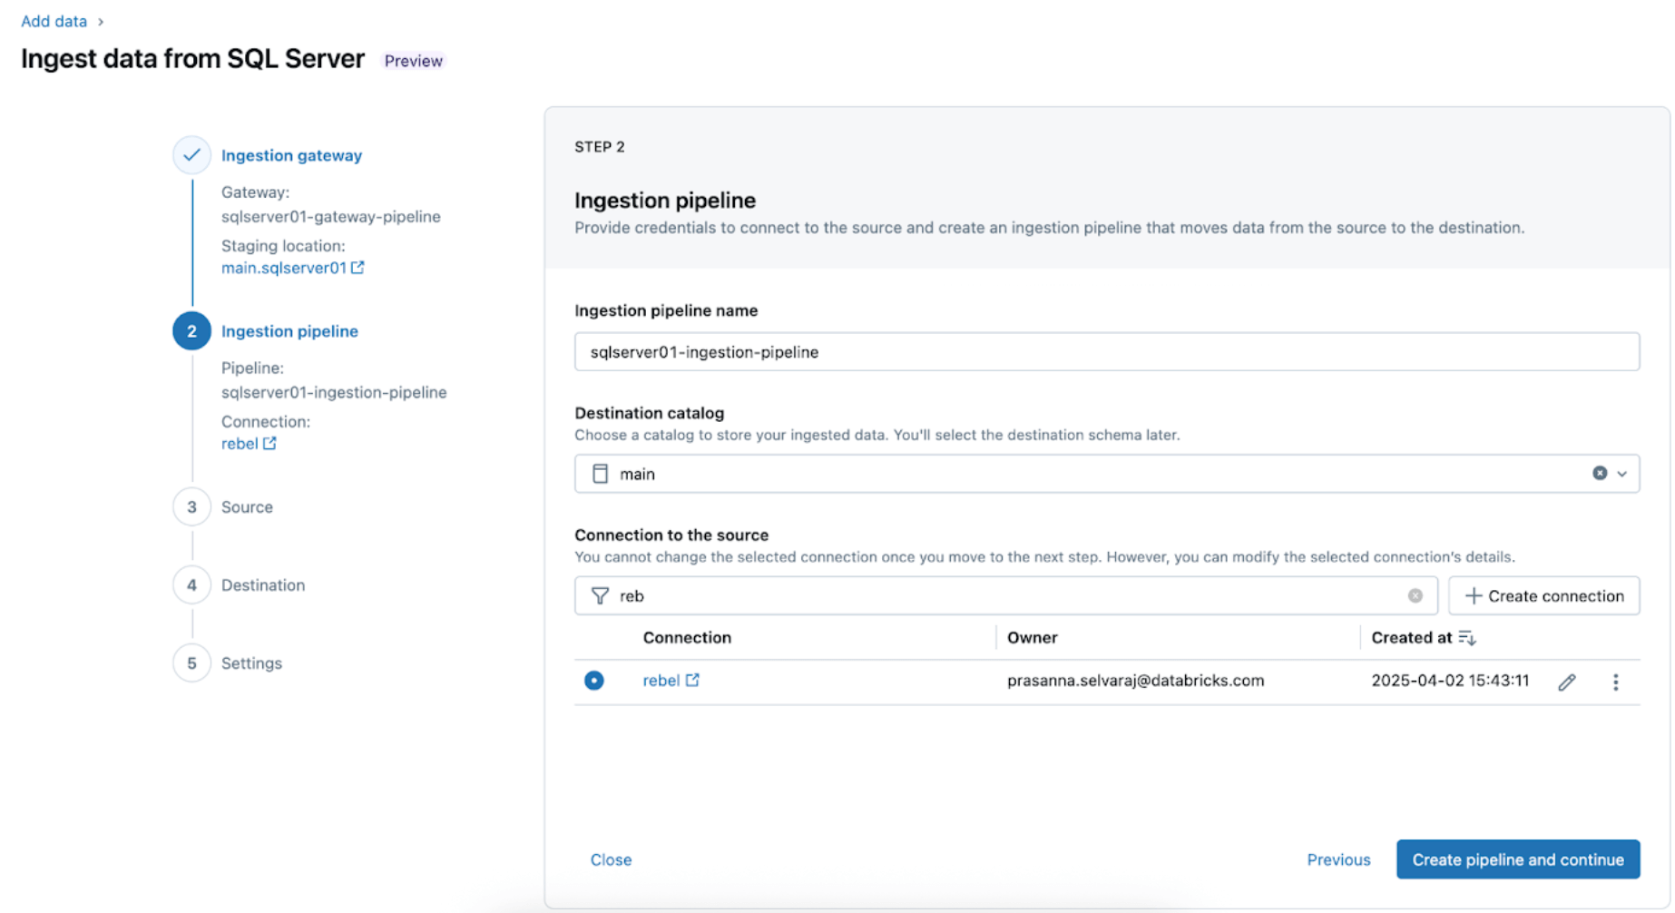
Task: Click Create pipeline and continue
Action: tap(1517, 859)
